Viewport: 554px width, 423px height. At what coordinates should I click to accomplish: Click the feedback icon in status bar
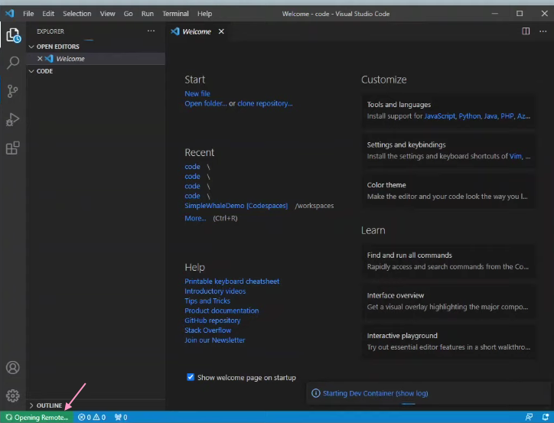tap(529, 418)
